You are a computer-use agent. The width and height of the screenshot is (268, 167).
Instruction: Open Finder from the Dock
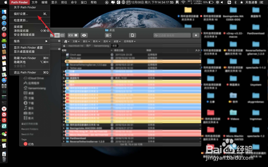[x=4, y=12]
